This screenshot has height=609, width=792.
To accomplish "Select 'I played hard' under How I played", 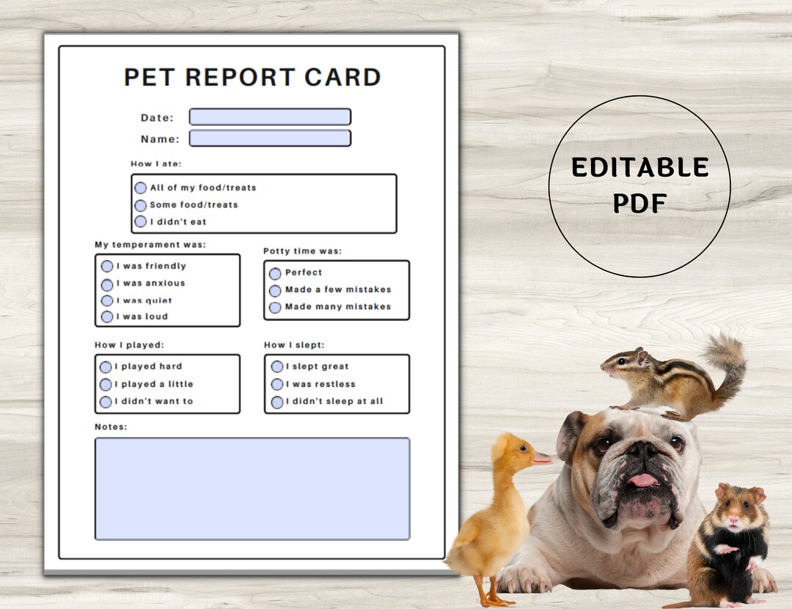I will point(106,366).
